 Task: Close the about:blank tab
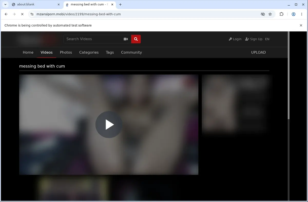click(59, 4)
